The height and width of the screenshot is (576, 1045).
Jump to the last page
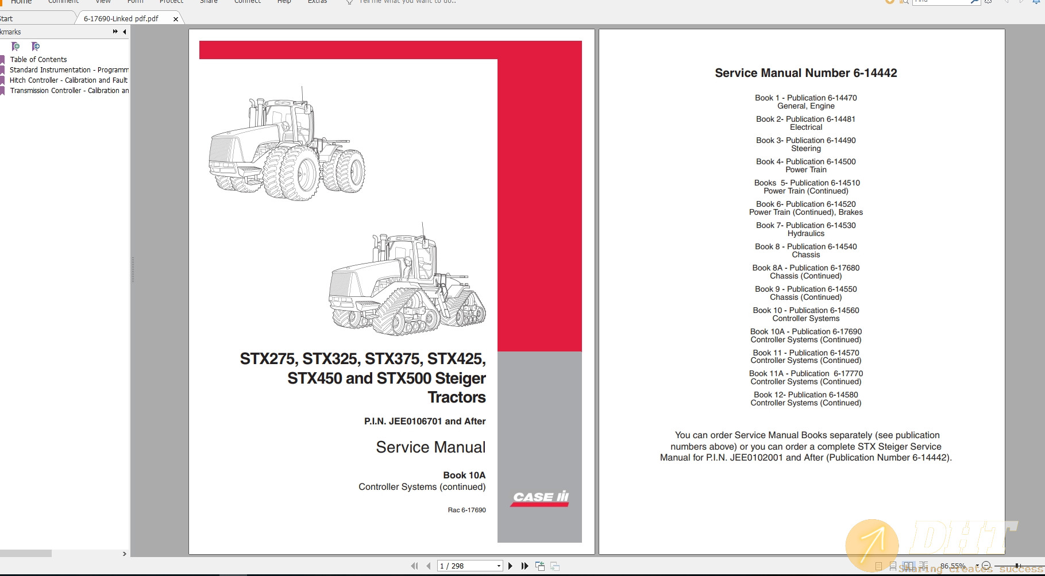tap(524, 566)
